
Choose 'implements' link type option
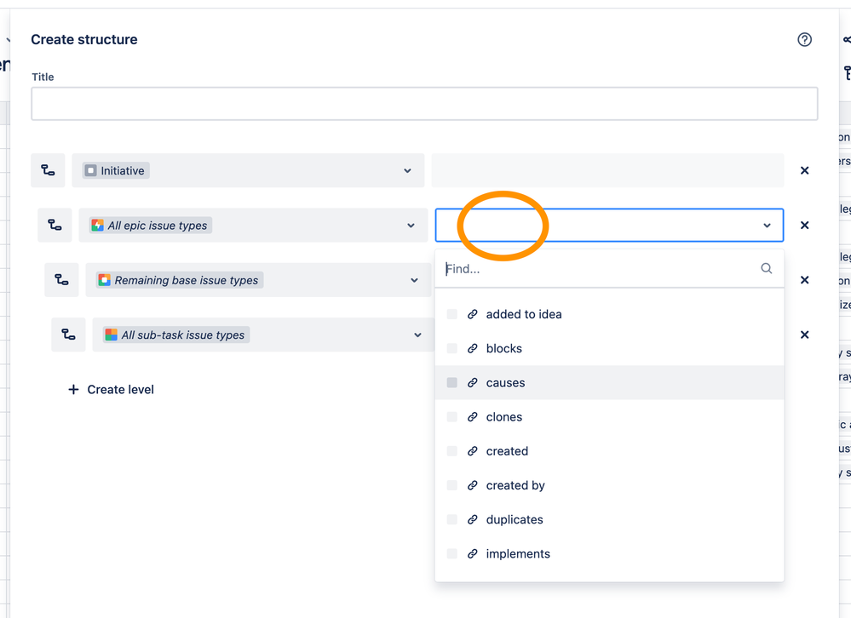(x=517, y=553)
